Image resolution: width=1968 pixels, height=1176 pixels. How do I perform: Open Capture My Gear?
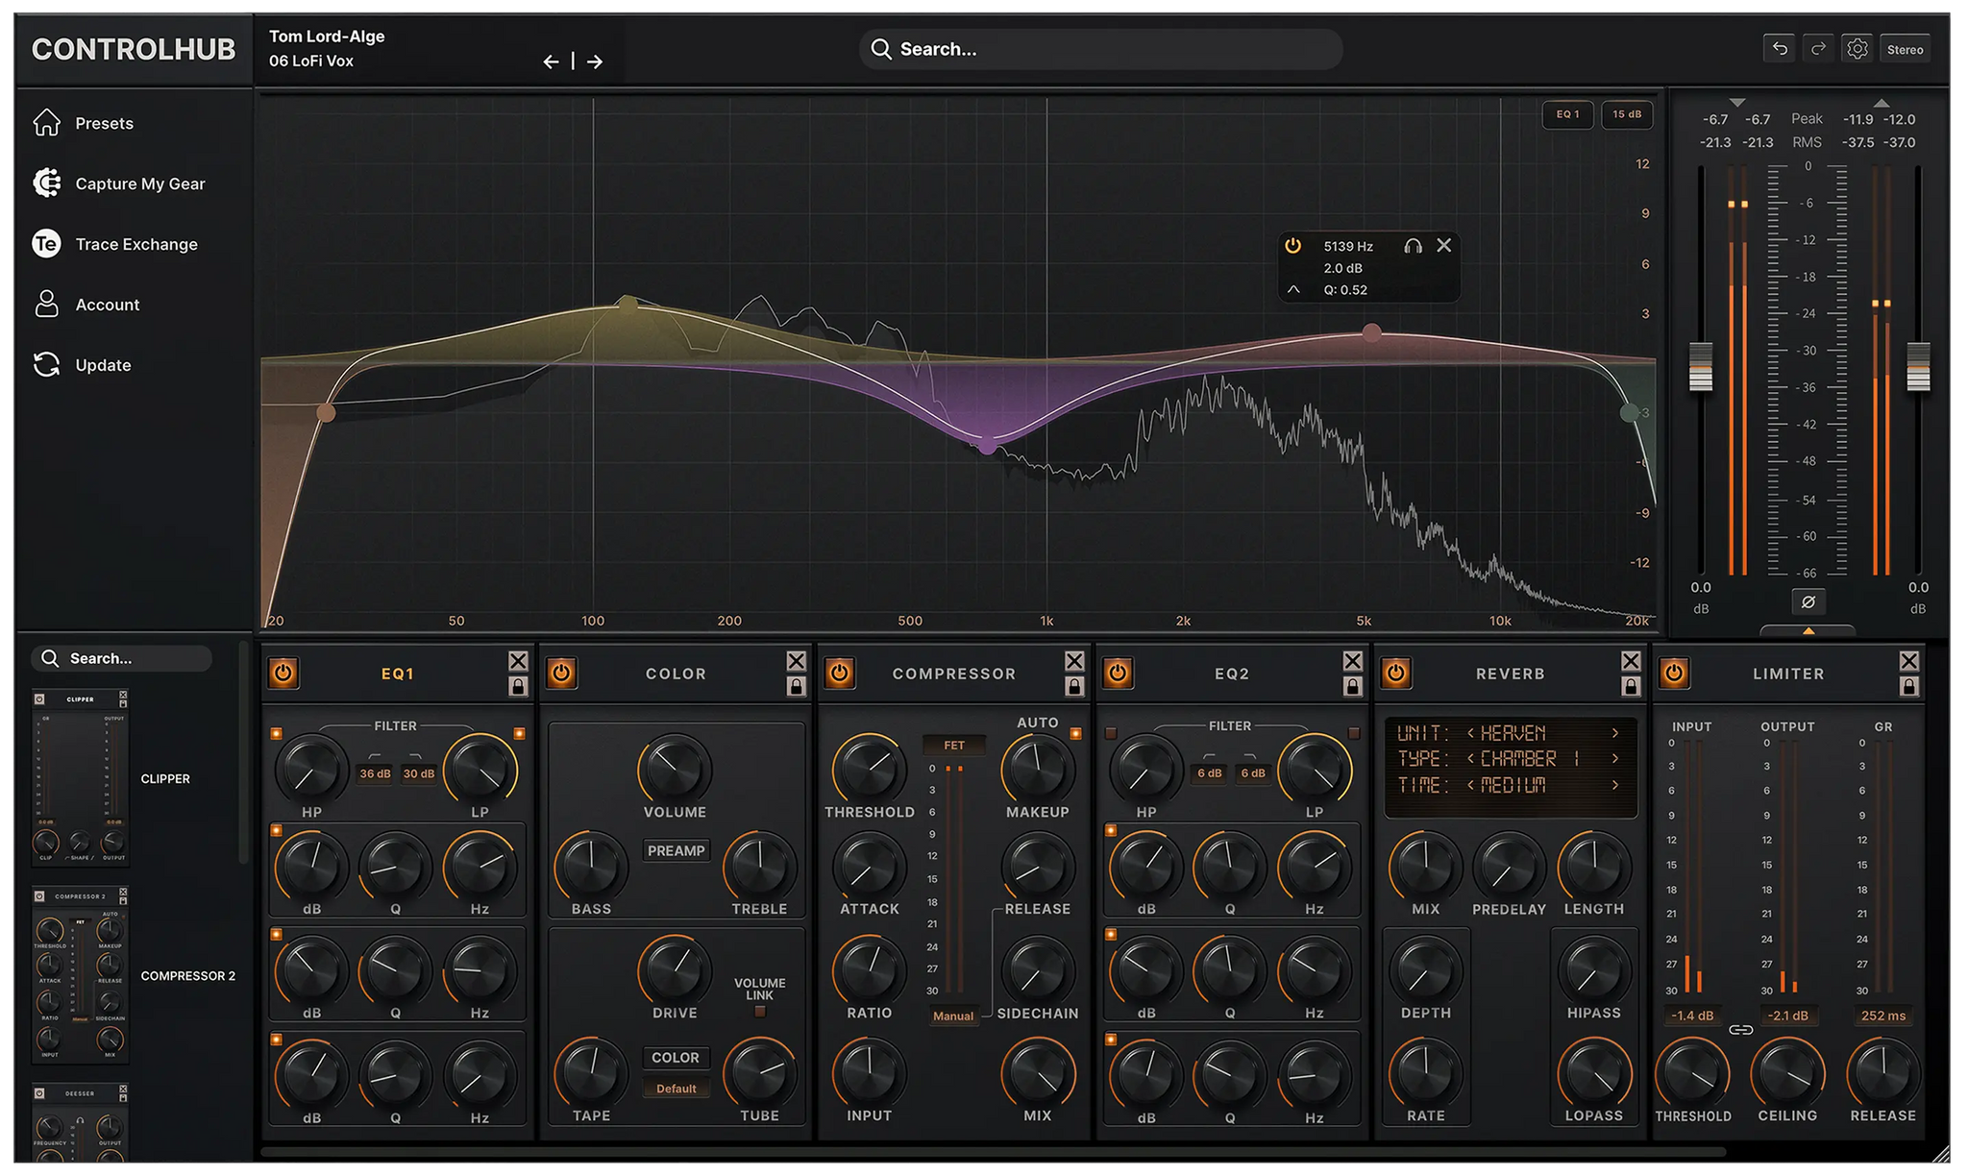click(x=118, y=184)
